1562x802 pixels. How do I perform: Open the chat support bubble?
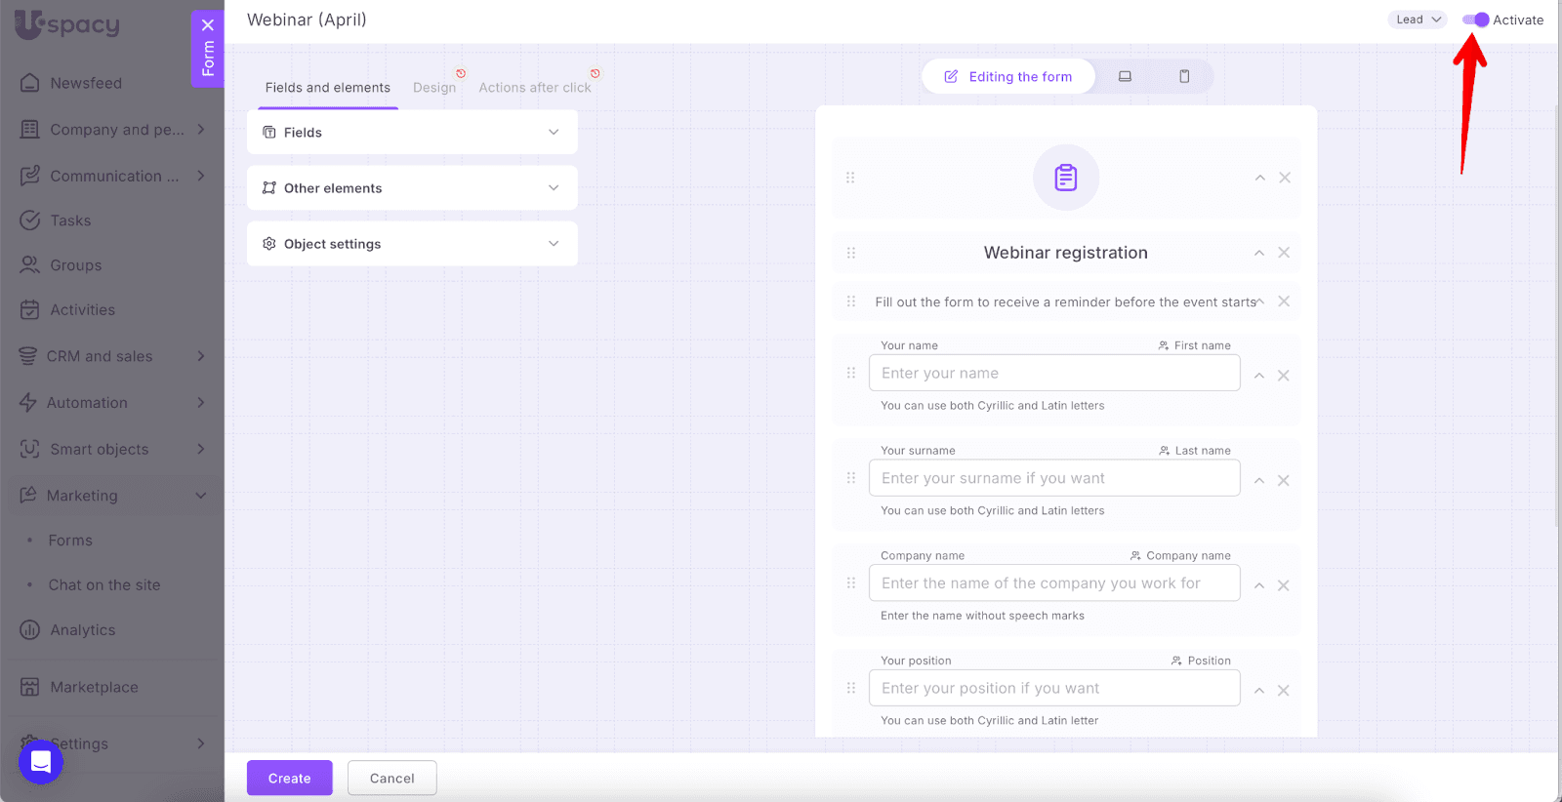coord(41,761)
